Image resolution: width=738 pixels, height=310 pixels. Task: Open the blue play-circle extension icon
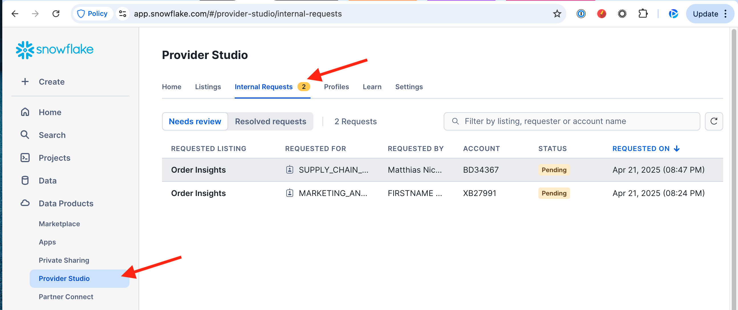[673, 14]
